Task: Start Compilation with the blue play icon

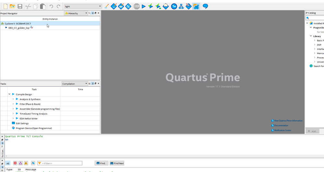Action: (144, 6)
